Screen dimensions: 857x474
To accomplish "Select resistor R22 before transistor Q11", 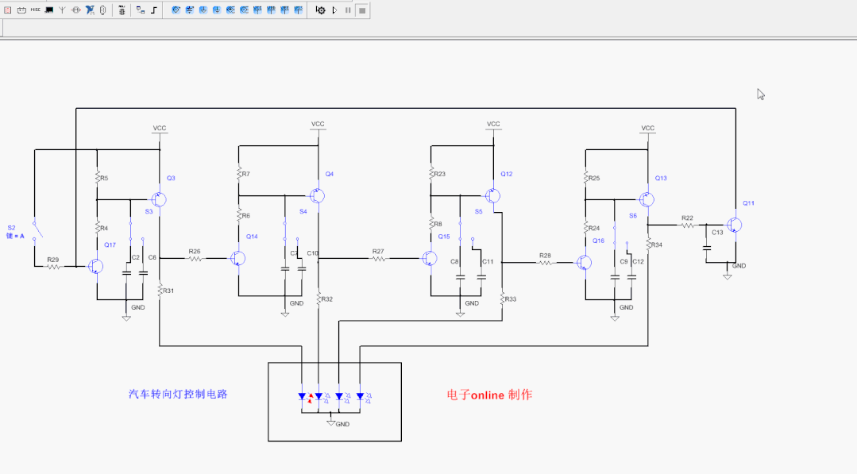I will (x=687, y=225).
